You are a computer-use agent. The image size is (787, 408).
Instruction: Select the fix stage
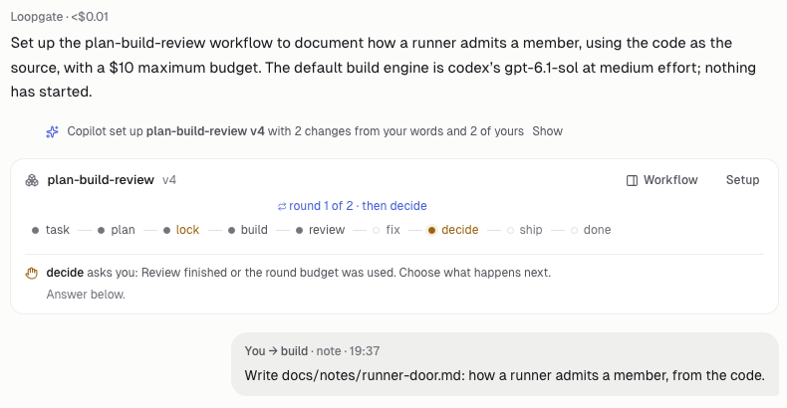(x=387, y=230)
